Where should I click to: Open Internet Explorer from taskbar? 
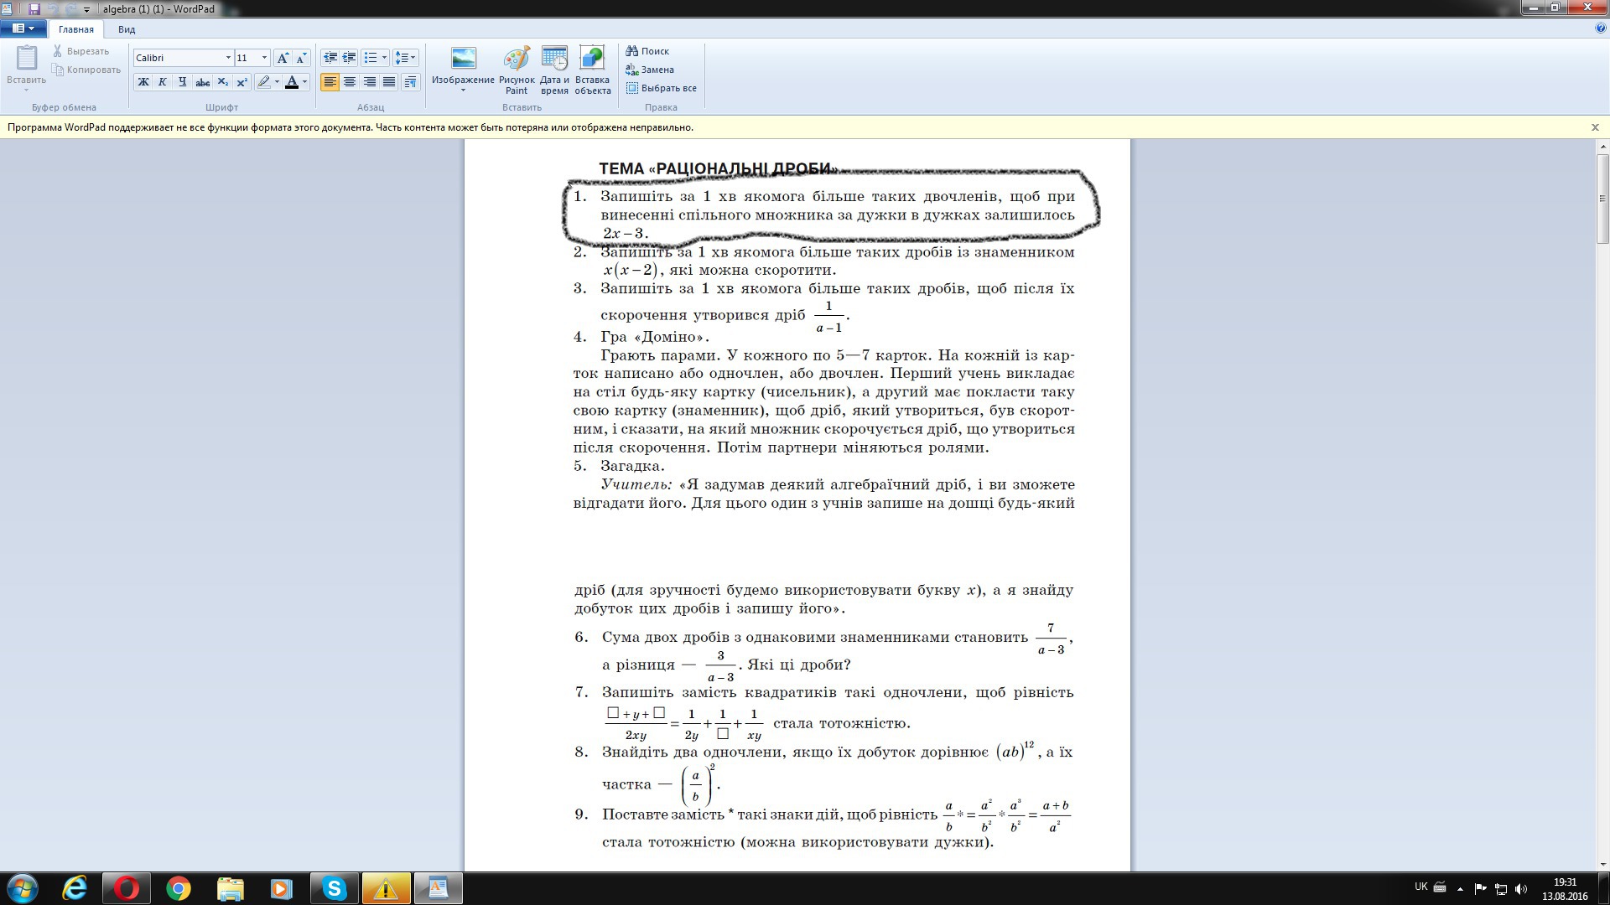click(75, 888)
